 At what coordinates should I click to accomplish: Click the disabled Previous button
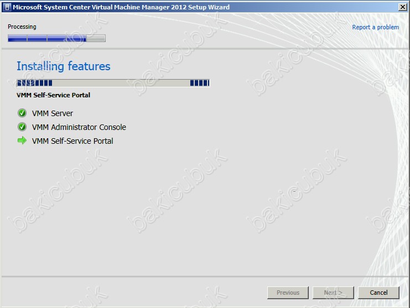click(288, 293)
